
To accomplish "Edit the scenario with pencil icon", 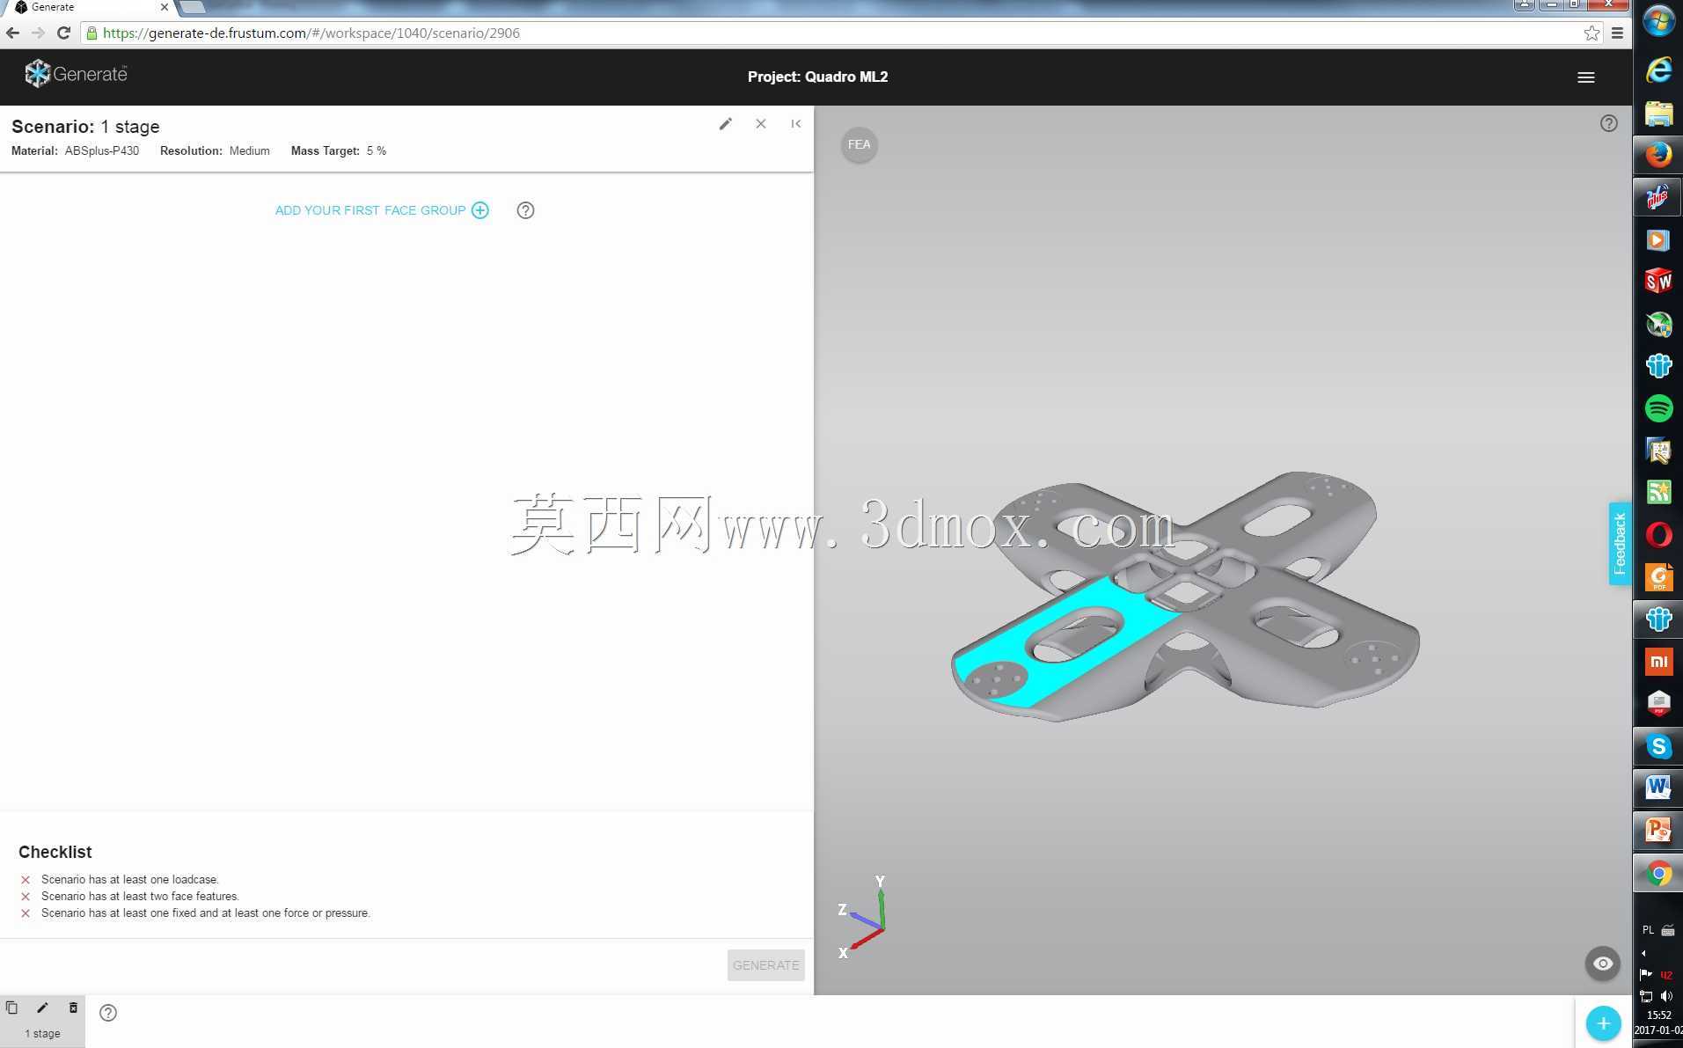I will [x=725, y=124].
